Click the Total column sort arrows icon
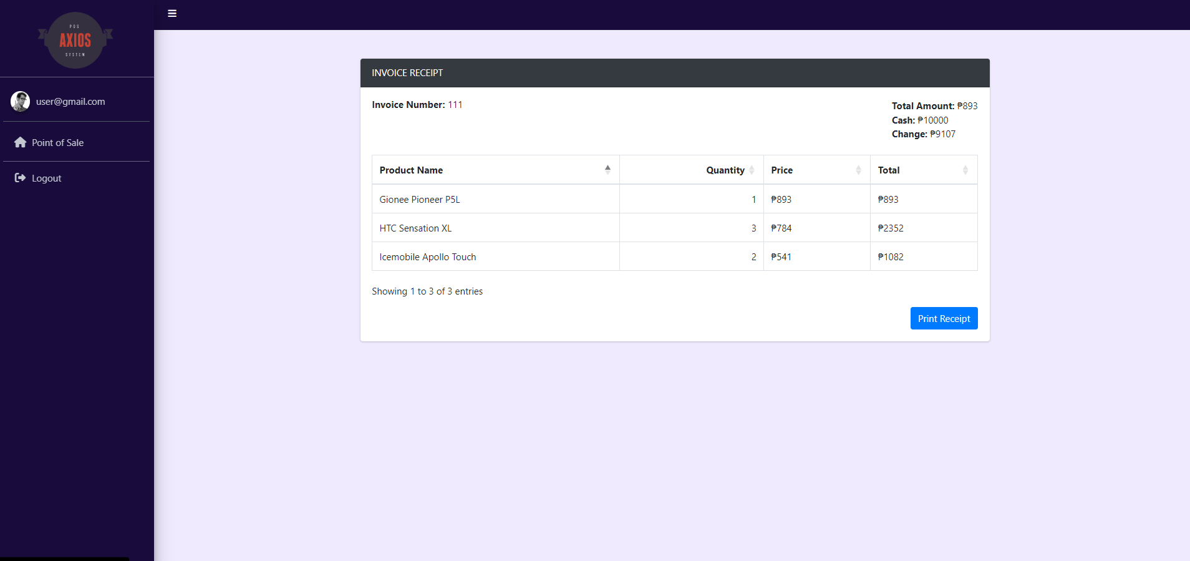The height and width of the screenshot is (561, 1190). pos(965,170)
